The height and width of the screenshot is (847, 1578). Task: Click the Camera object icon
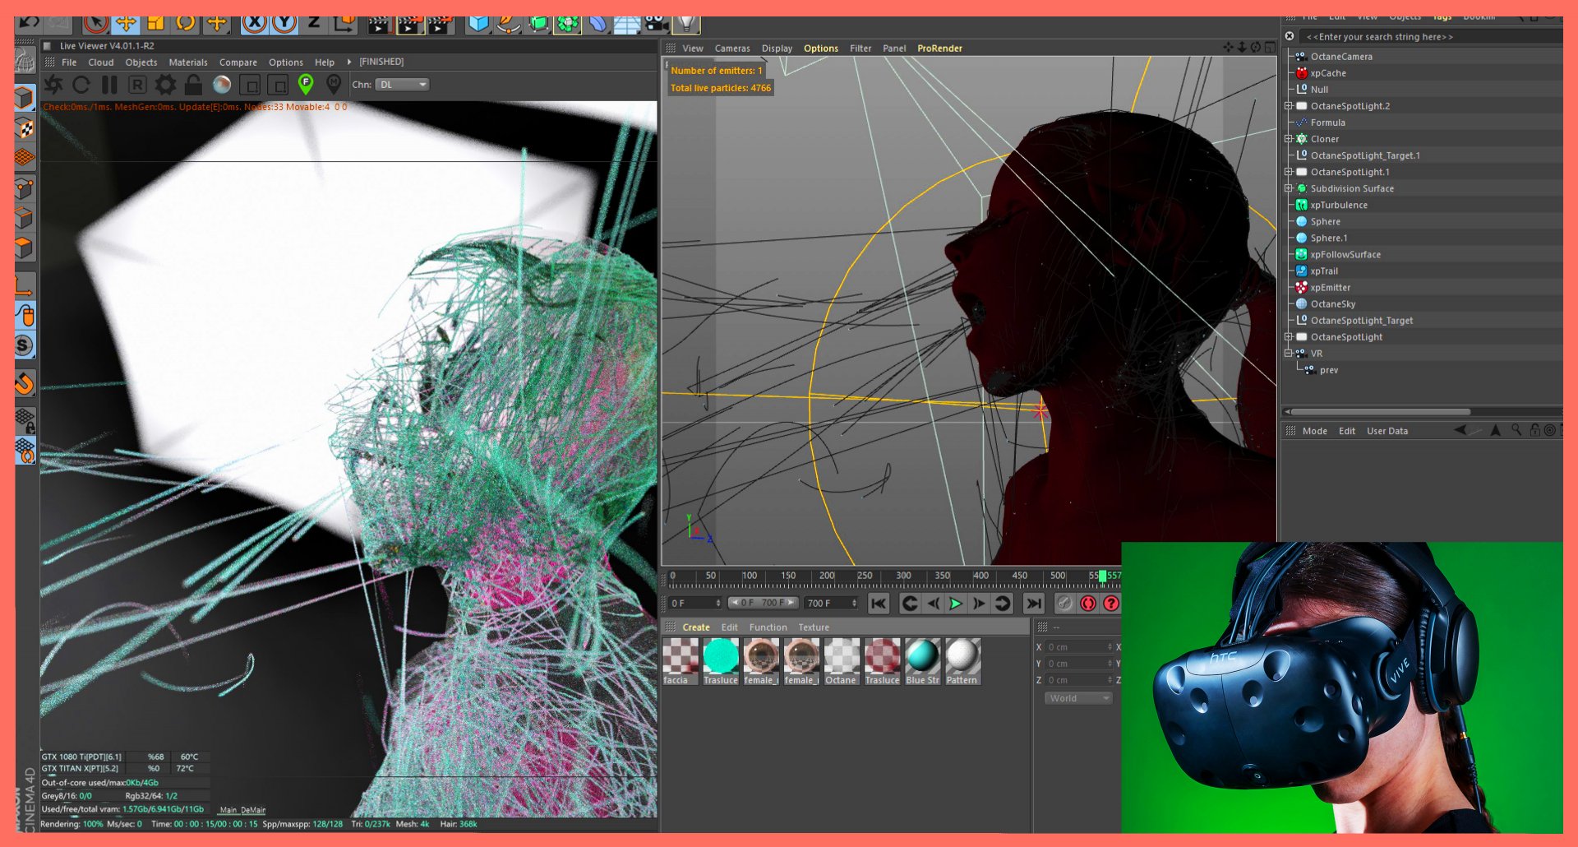(656, 24)
